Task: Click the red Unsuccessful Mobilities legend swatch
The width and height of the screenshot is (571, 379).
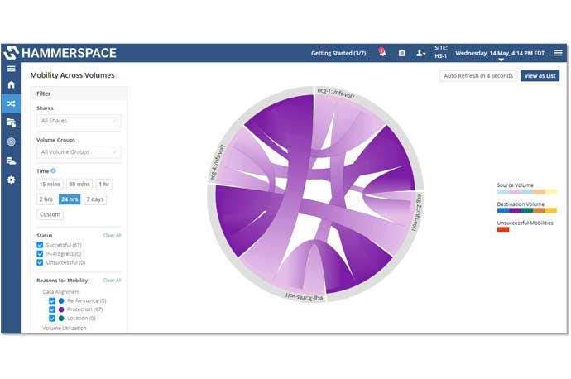Action: (503, 229)
